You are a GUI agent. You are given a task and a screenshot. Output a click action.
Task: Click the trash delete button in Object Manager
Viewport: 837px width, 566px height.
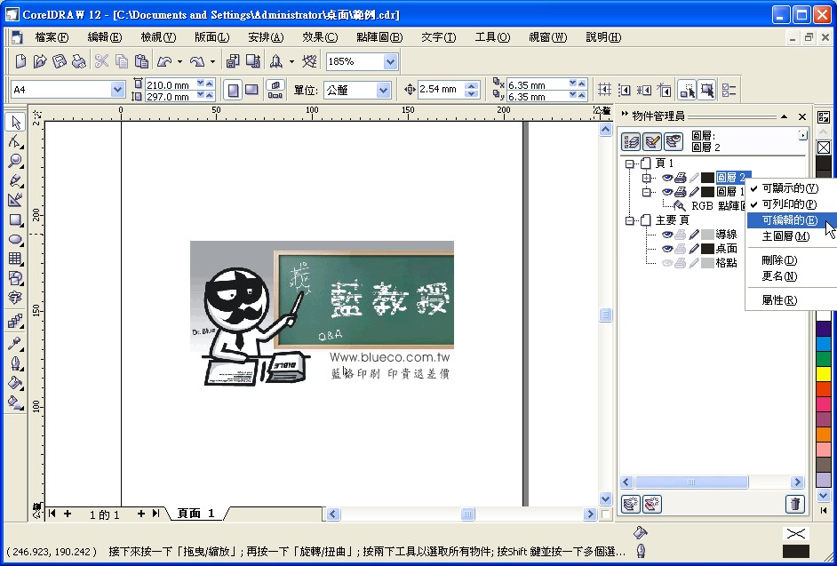[795, 504]
